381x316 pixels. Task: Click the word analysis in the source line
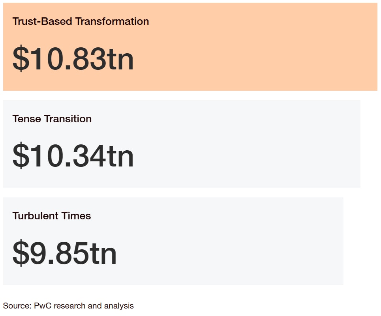(x=119, y=306)
